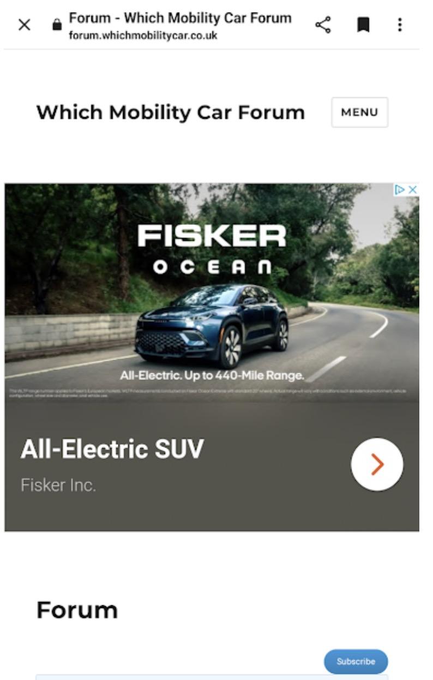The height and width of the screenshot is (680, 433).
Task: Tap the 440-Mile Range tagline text
Action: 212,376
